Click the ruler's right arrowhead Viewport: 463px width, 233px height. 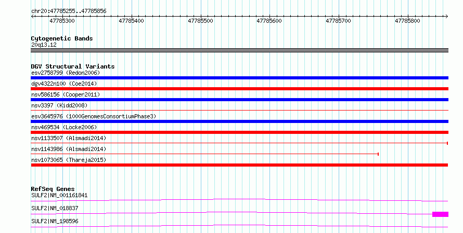pyautogui.click(x=446, y=17)
